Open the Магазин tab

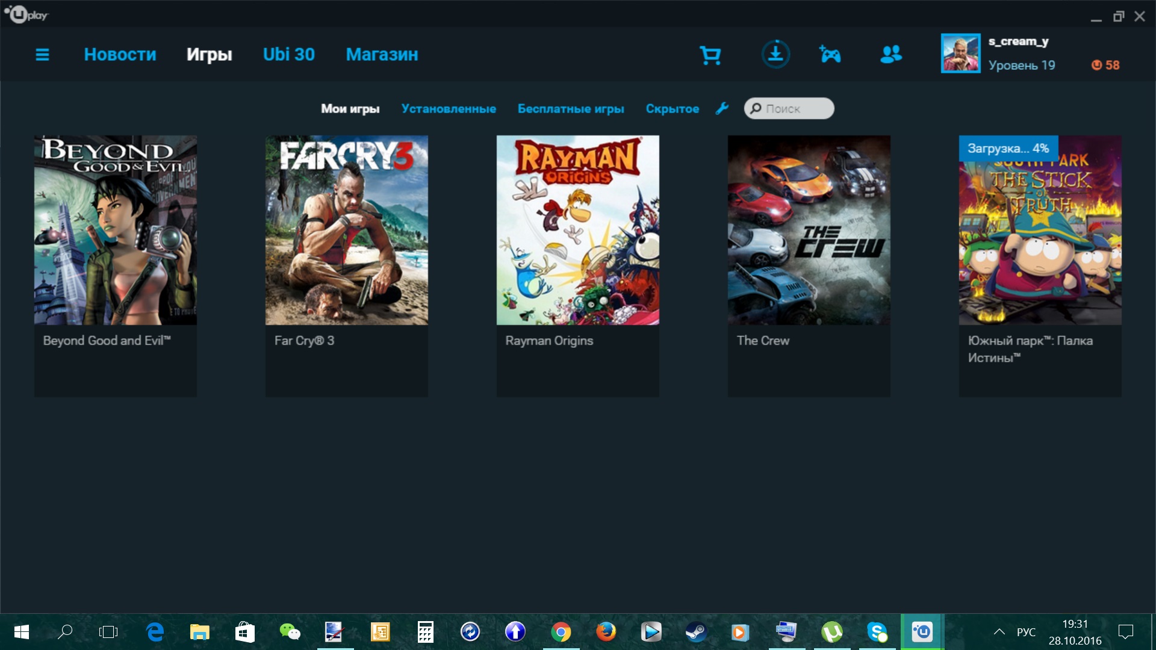[x=382, y=55]
